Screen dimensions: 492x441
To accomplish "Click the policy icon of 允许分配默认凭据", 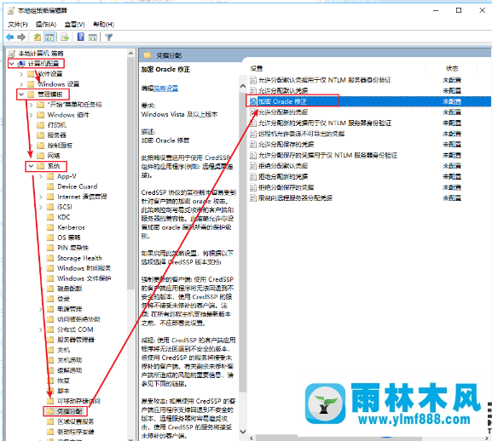I will 253,91.
